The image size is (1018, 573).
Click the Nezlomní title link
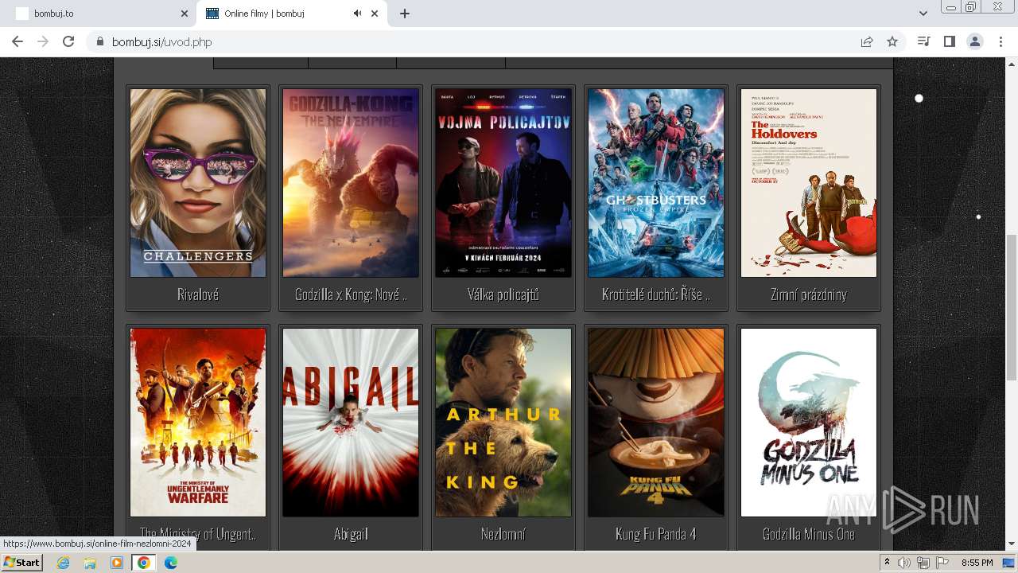tap(503, 534)
